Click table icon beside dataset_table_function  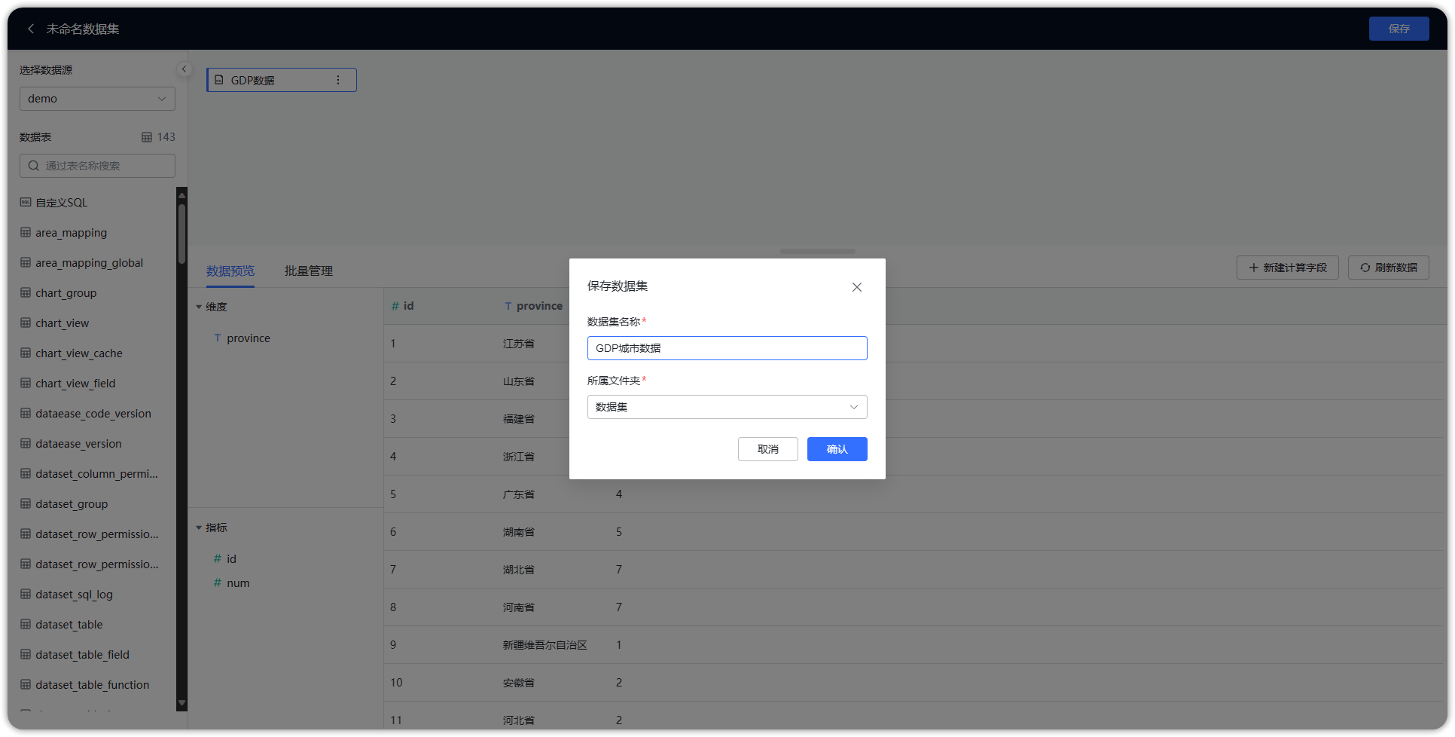(26, 684)
